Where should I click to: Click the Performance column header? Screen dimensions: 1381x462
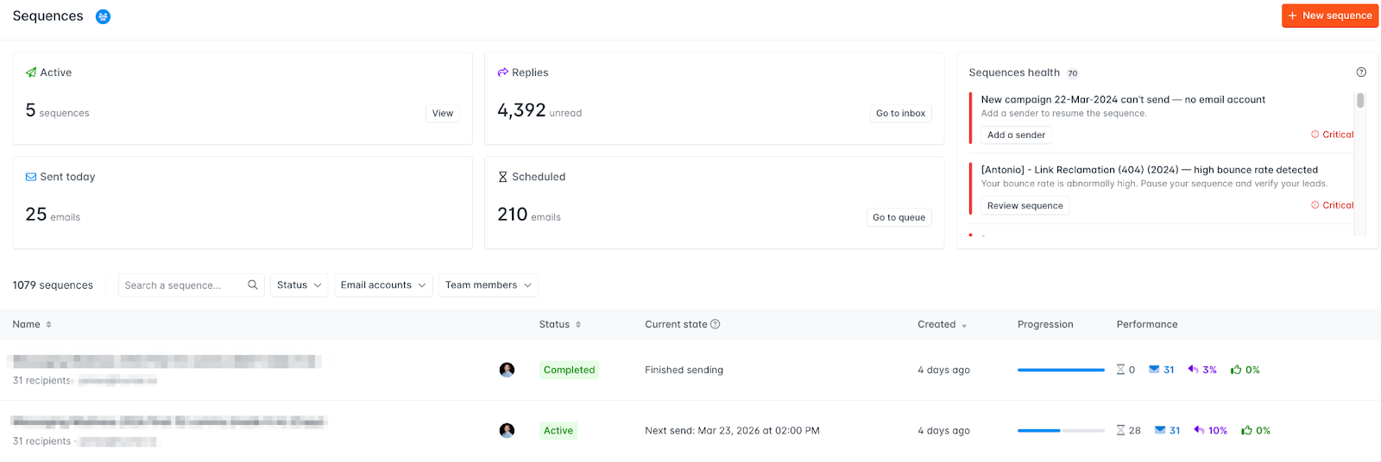(x=1147, y=325)
